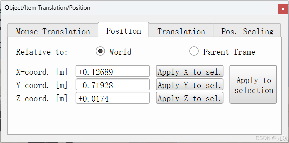Viewport: 289px width, 143px height.
Task: Click the Apply Y to sel. button
Action: coord(189,85)
